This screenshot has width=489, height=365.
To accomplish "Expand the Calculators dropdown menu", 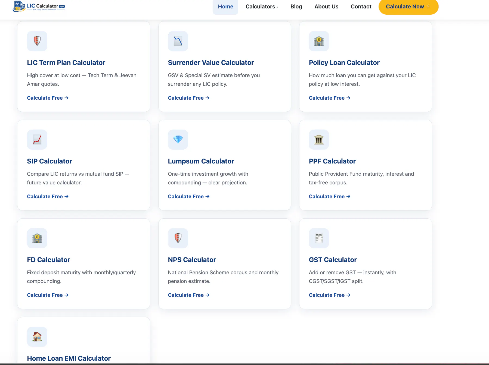I will (x=262, y=7).
